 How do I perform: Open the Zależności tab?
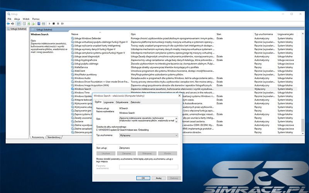point(136,102)
